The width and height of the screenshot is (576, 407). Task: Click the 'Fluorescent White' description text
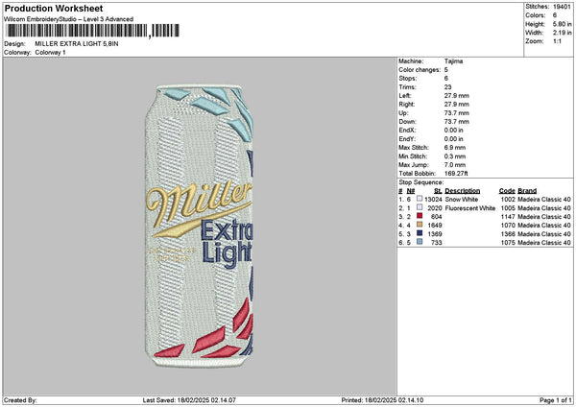tap(469, 208)
